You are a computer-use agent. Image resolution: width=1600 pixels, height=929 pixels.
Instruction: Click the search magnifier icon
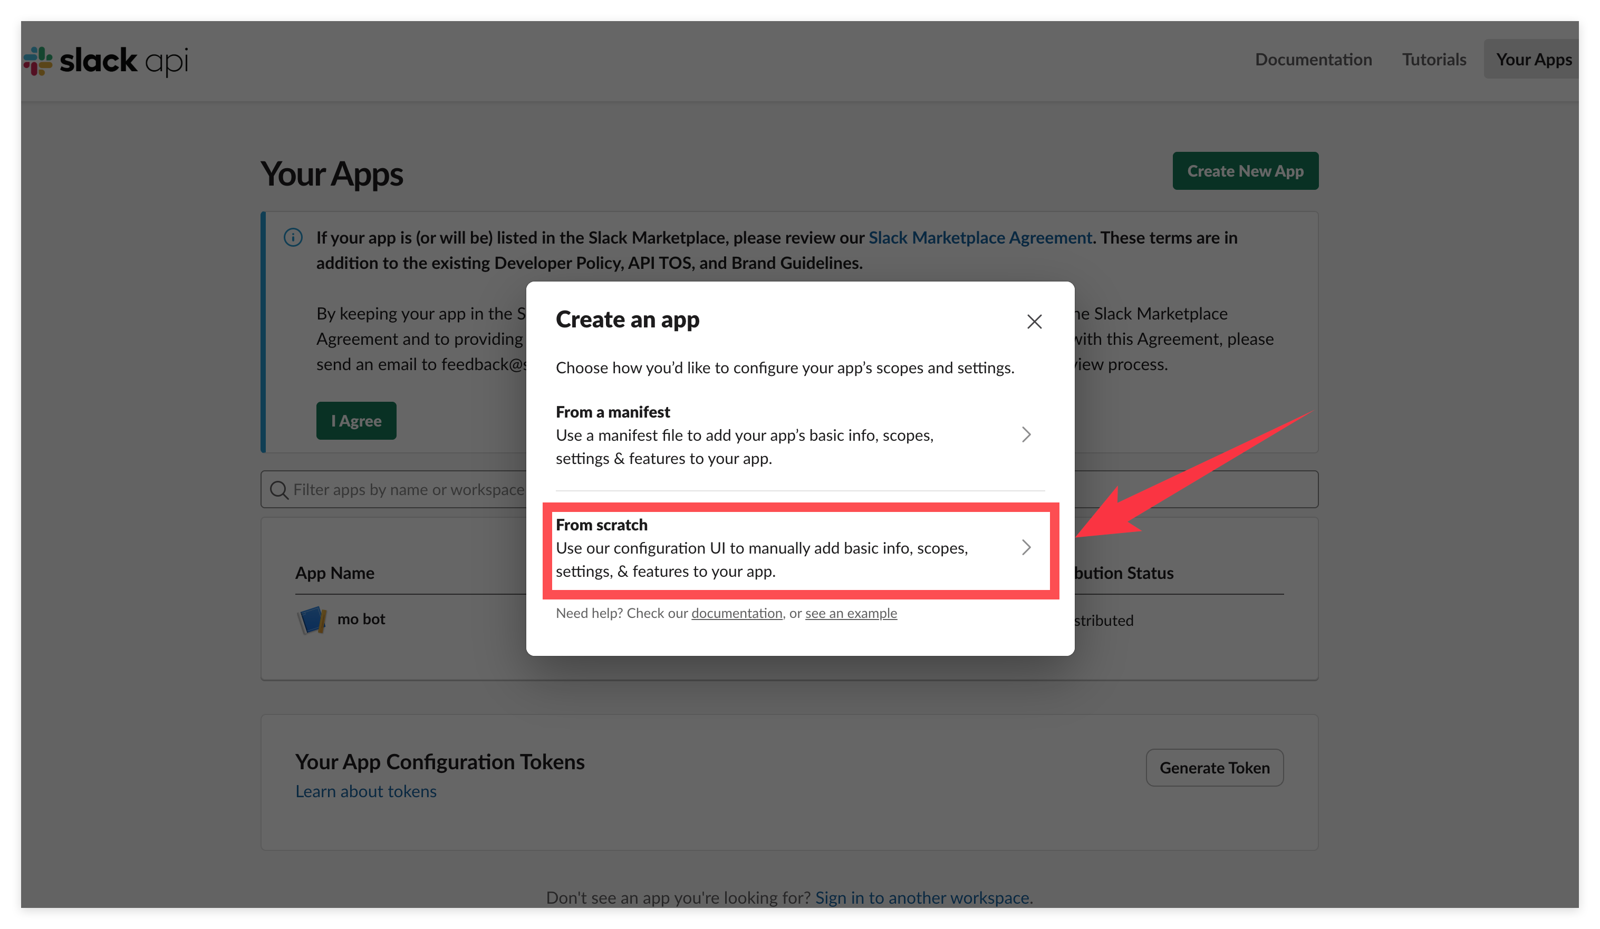[279, 490]
